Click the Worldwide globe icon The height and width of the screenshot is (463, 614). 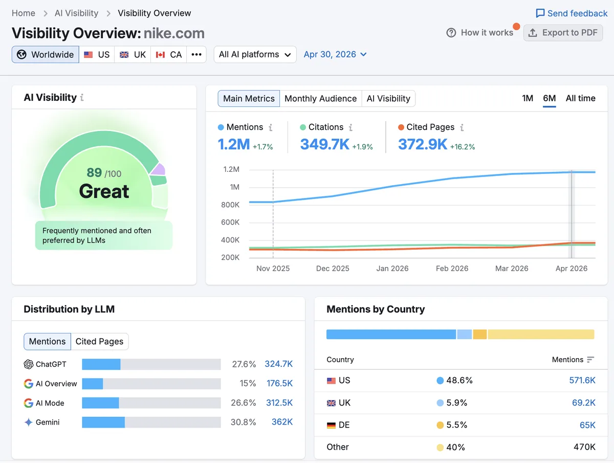click(x=21, y=54)
